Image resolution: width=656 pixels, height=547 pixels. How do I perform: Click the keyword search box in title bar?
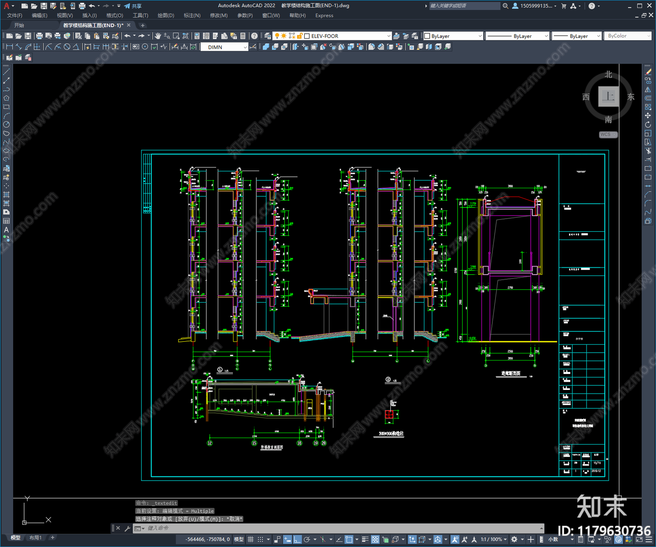point(465,6)
